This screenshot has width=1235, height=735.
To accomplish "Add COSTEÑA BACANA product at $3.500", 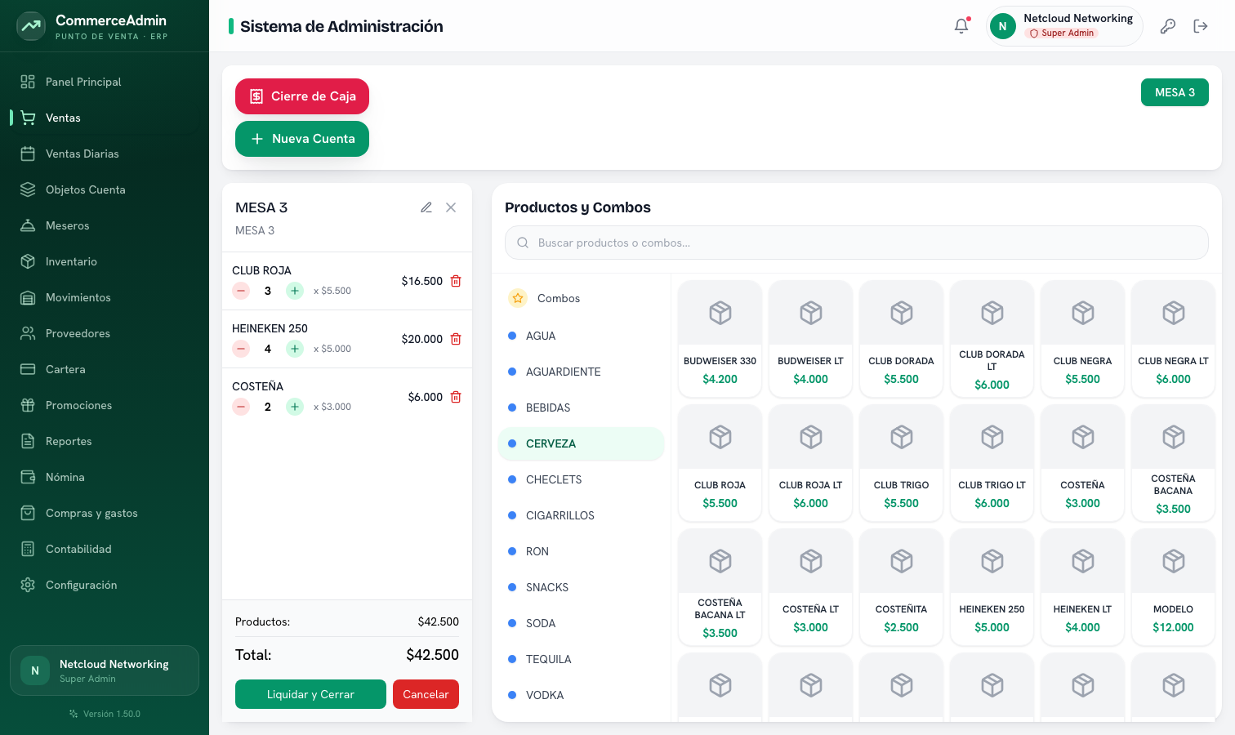I will 1174,463.
